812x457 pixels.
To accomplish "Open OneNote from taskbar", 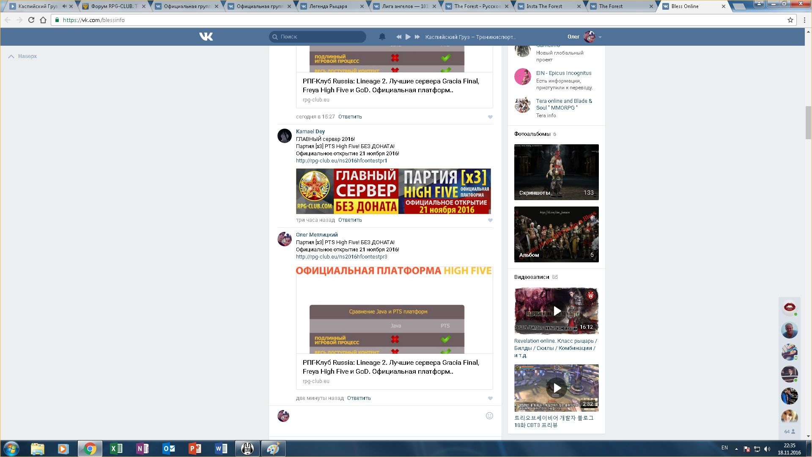I will (x=142, y=449).
